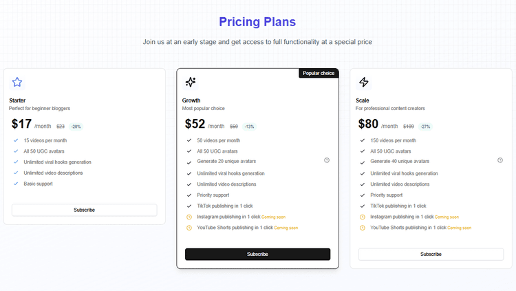Click clock icon next to Growth Instagram publishing

point(189,217)
